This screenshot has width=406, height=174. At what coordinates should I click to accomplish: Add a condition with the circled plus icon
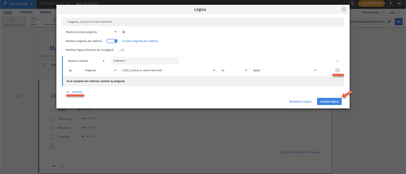tap(337, 70)
